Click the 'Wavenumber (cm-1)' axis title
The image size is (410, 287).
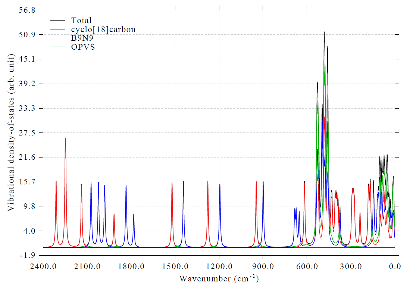(x=219, y=278)
